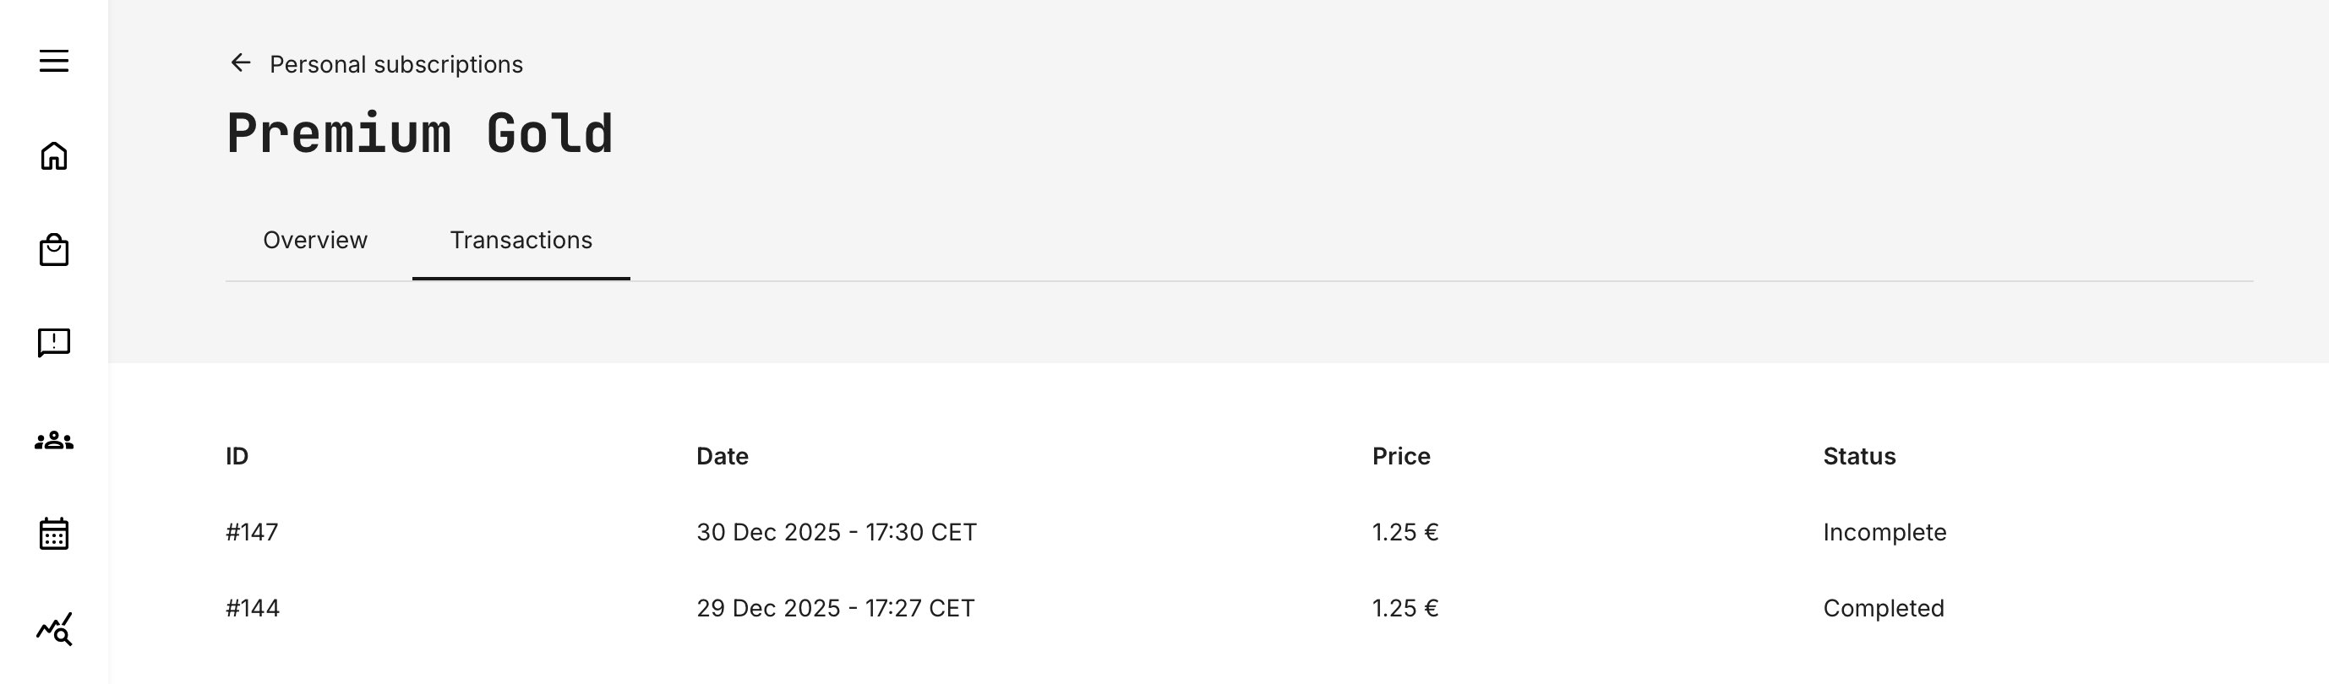The width and height of the screenshot is (2329, 684).
Task: Select the members/community icon
Action: tap(54, 441)
